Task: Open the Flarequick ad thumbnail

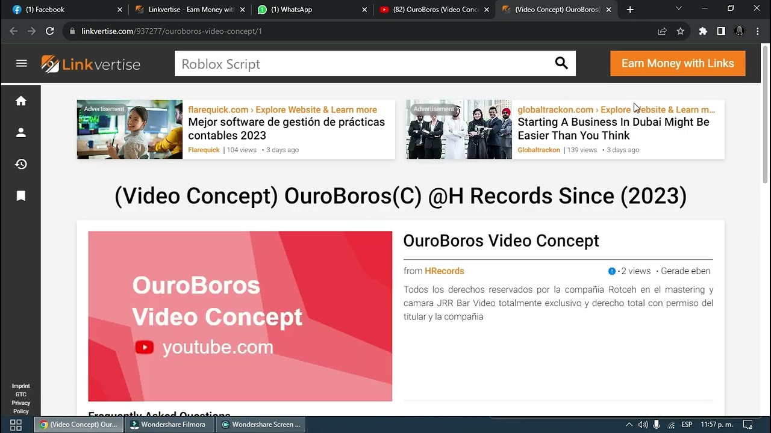Action: point(130,129)
